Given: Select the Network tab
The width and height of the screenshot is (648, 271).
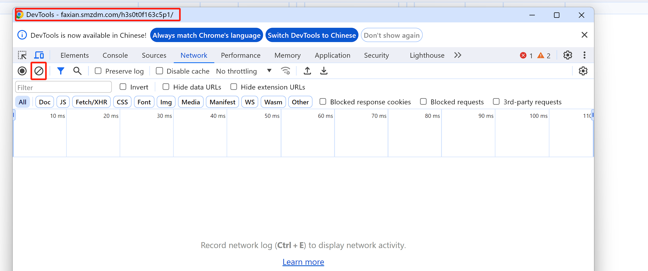Looking at the screenshot, I should pos(194,55).
